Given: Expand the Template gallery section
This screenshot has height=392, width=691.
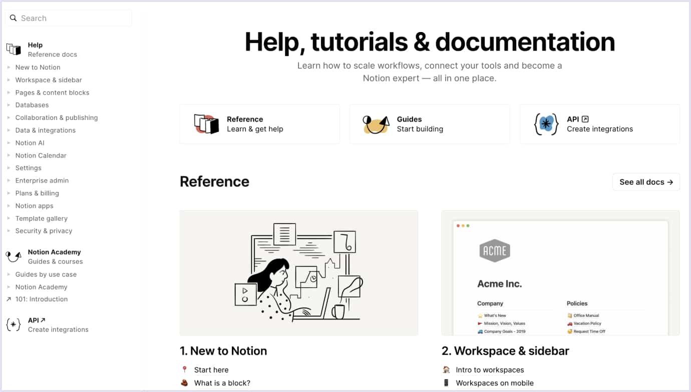Looking at the screenshot, I should (x=9, y=218).
